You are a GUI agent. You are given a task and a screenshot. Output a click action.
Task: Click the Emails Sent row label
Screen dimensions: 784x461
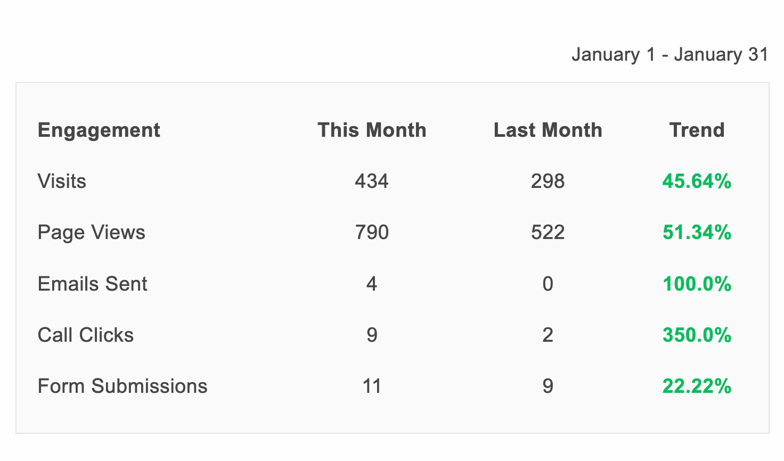[x=92, y=284]
